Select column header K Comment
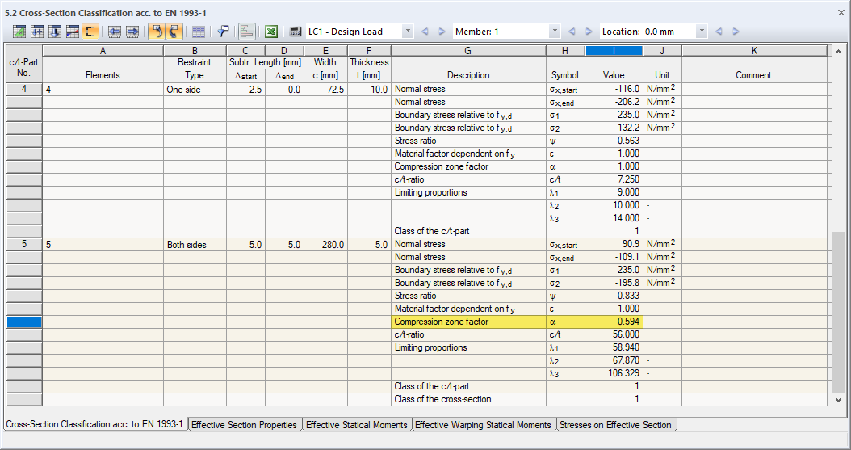The image size is (851, 450). (754, 50)
